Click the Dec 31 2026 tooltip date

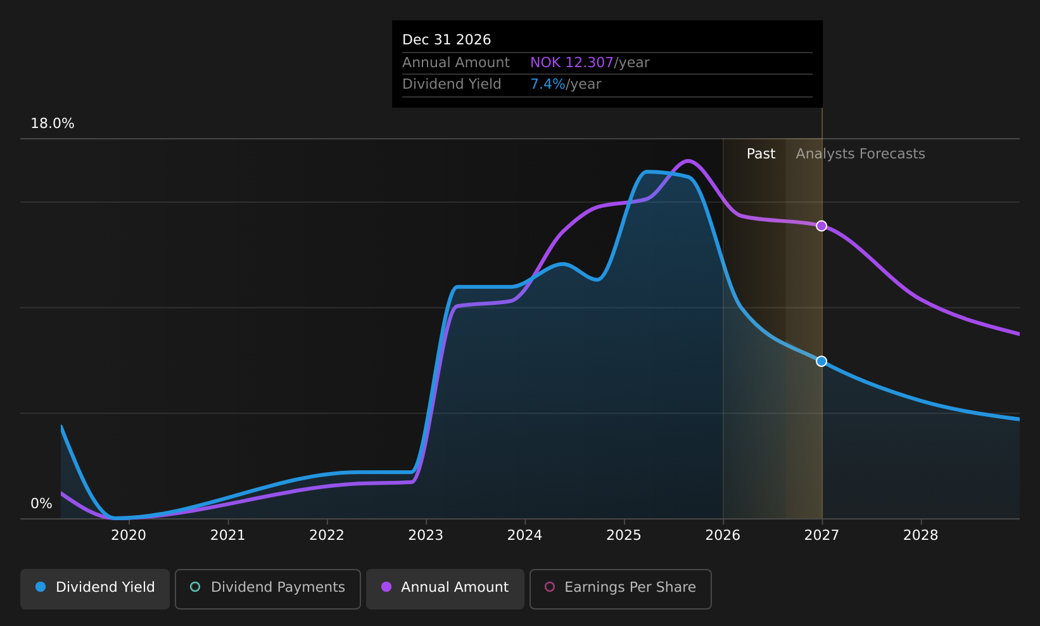click(x=447, y=40)
